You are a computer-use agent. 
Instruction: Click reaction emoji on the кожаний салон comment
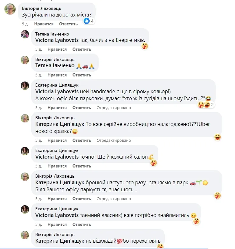coord(154,163)
